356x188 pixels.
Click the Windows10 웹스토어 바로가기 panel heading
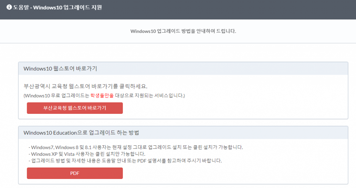point(60,68)
